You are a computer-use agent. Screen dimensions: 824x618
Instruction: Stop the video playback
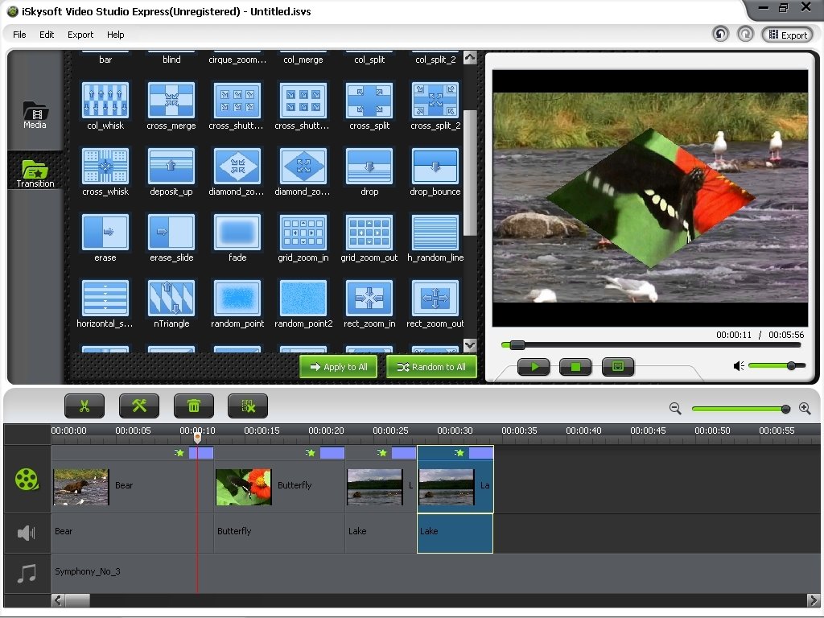[x=575, y=367]
